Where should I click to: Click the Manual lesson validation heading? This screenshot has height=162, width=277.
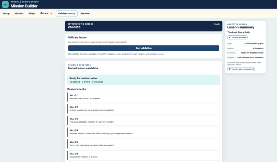[x=83, y=68]
